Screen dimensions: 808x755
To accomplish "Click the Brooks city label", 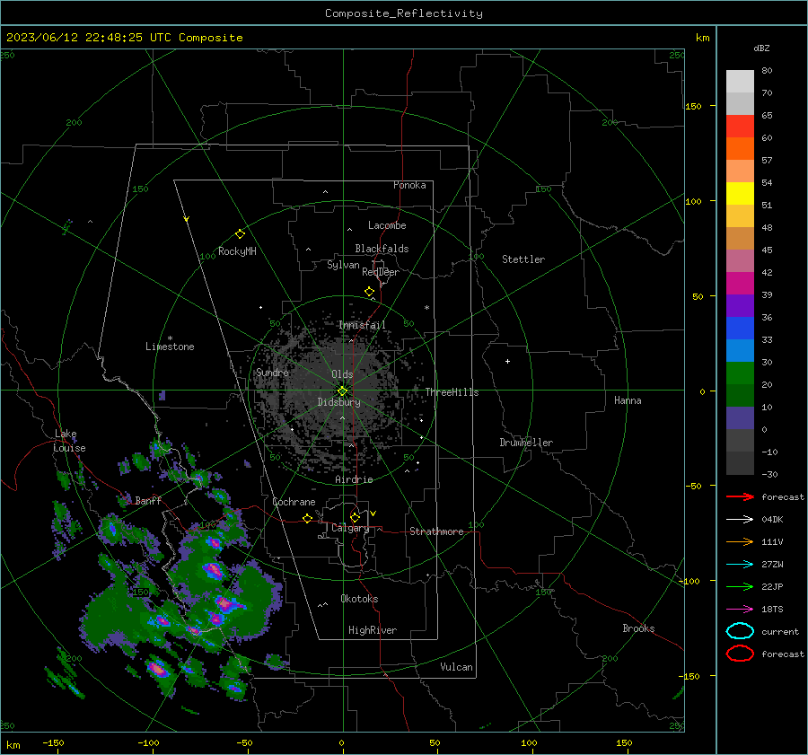I will (638, 628).
